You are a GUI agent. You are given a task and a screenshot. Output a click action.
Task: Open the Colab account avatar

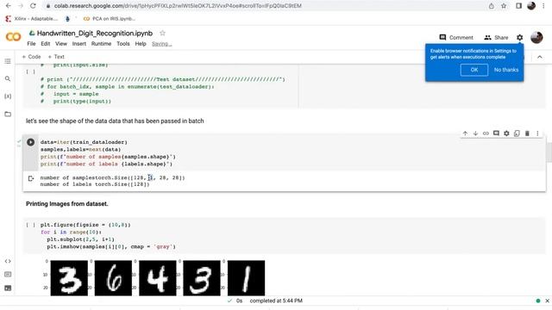(x=536, y=37)
